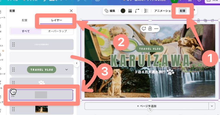Lock the element via floating toolbar

pyautogui.click(x=150, y=29)
